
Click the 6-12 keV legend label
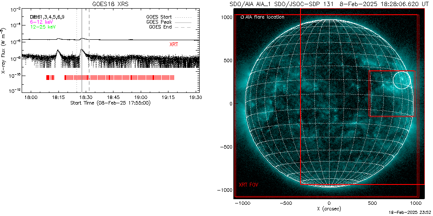click(x=42, y=22)
